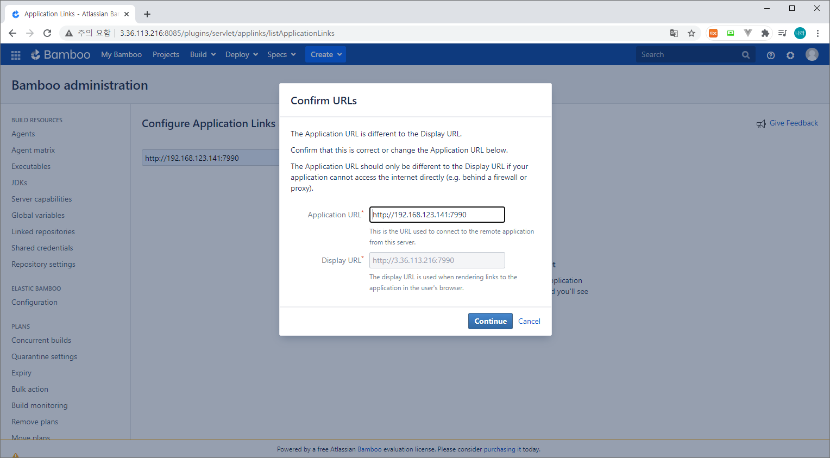Click the Continue button in the dialog
The image size is (830, 458).
[x=490, y=321]
